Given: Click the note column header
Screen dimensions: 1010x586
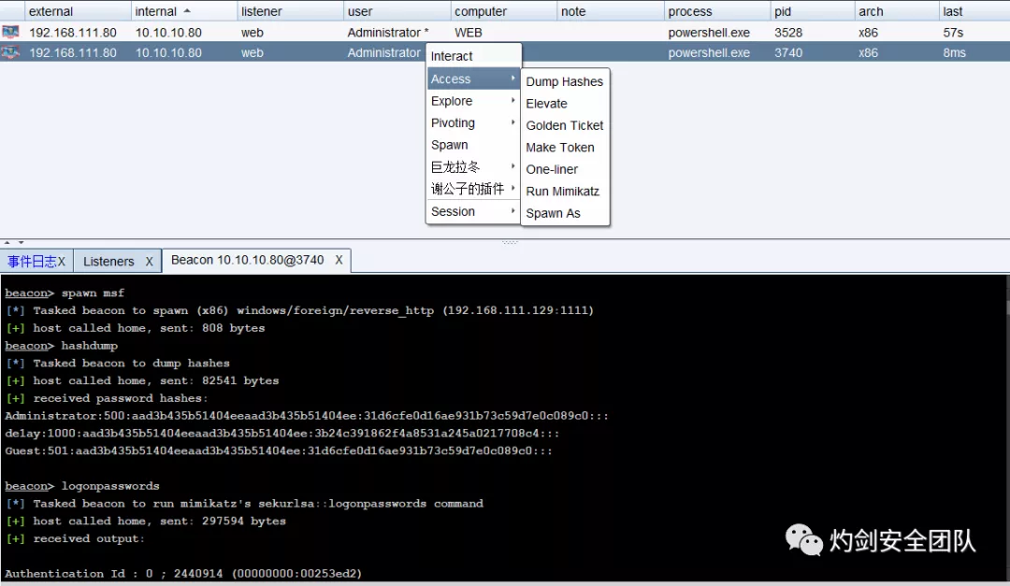Looking at the screenshot, I should click(x=610, y=11).
